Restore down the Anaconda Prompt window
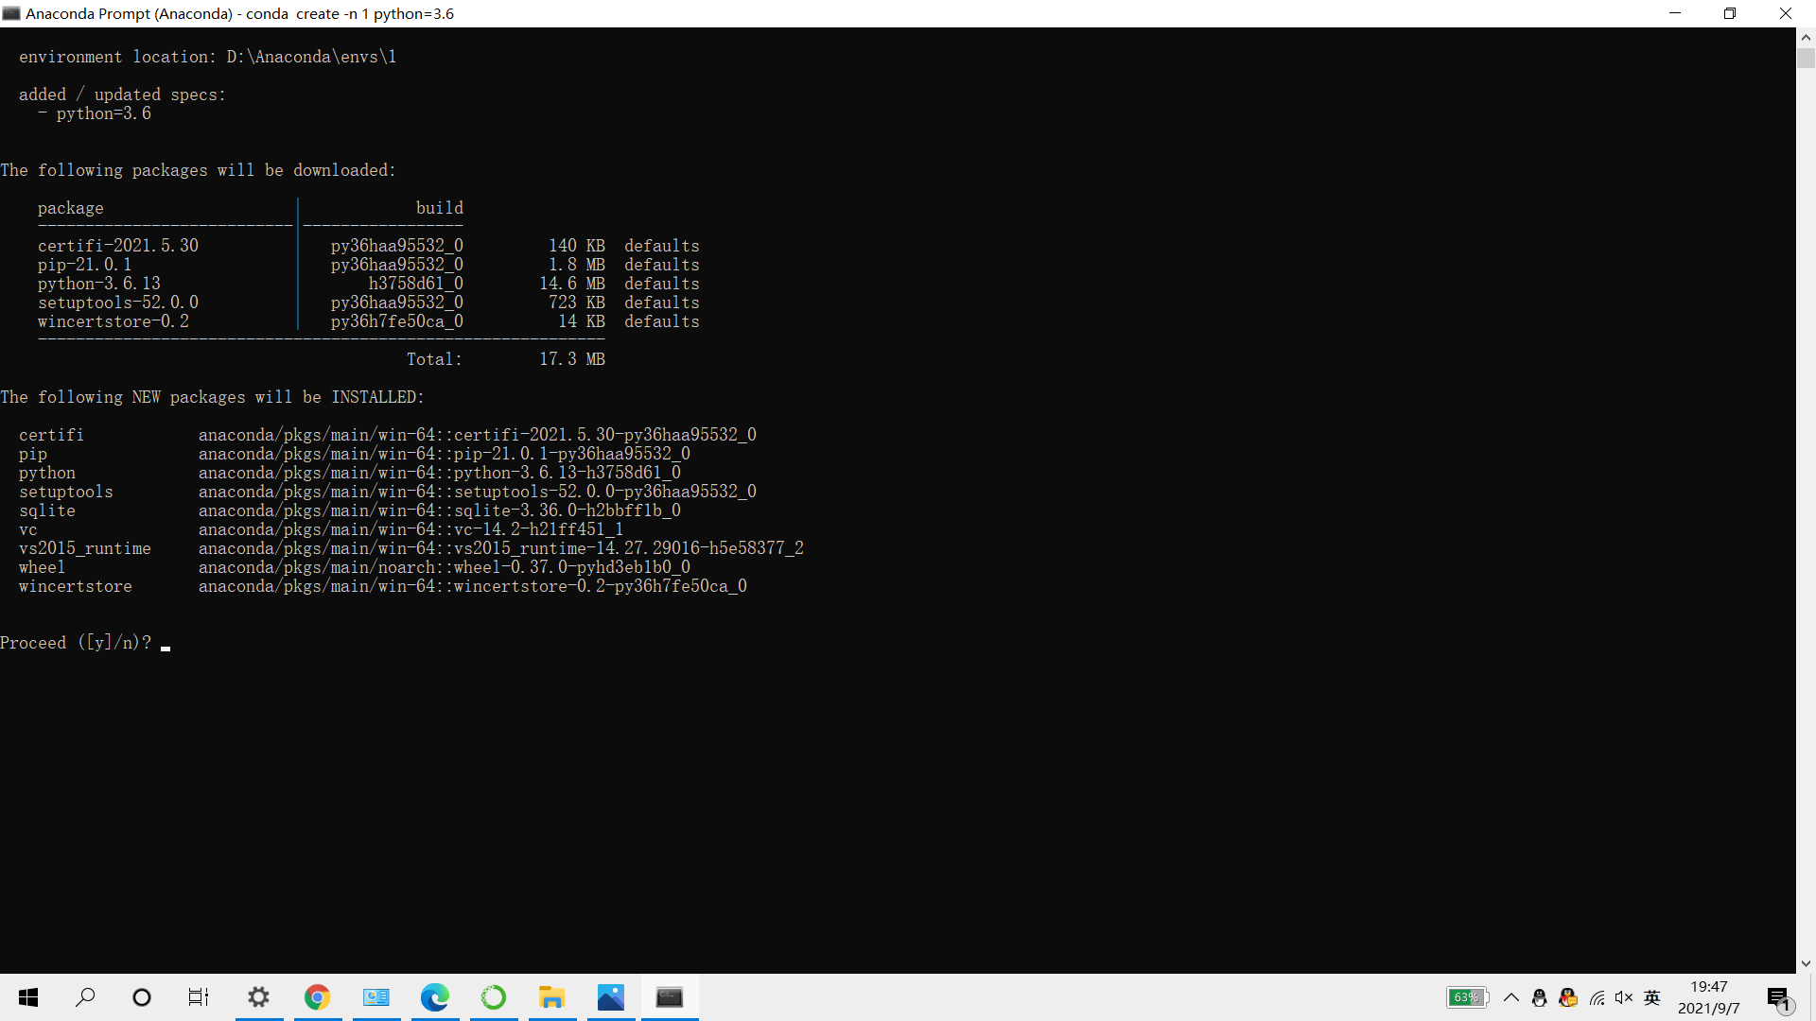The image size is (1816, 1021). point(1730,13)
